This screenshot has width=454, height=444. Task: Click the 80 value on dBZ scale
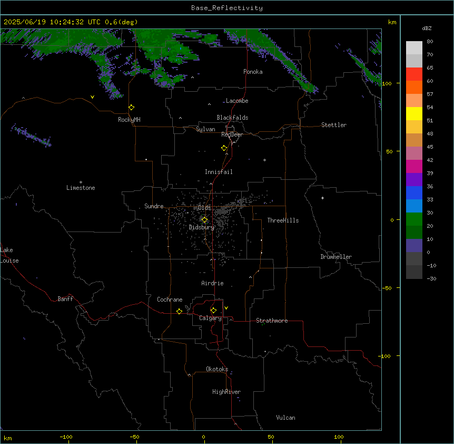tap(430, 42)
